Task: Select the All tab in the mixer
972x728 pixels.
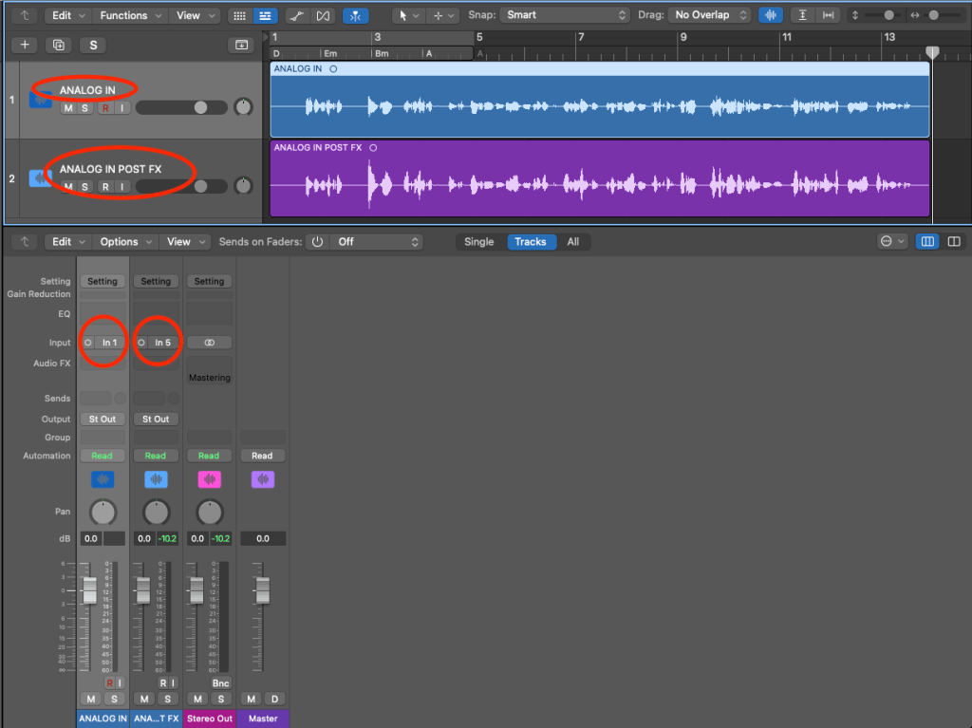Action: tap(572, 242)
